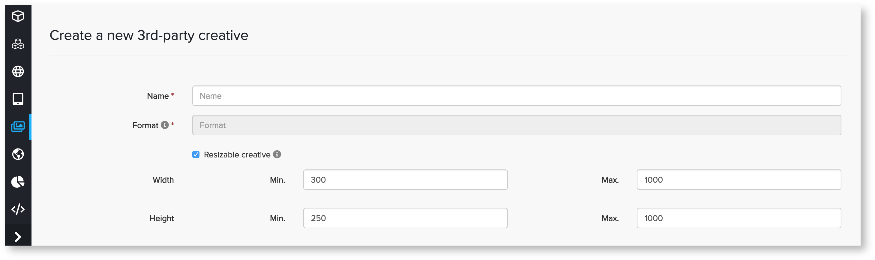Uncheck the Resizable creative checkbox
Screen dimensions: 875x260
coord(196,155)
